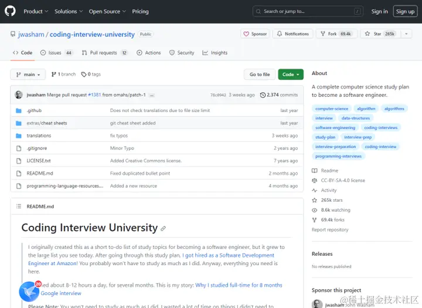Select the computer-science topic tag
This screenshot has width=422, height=308.
(332, 109)
